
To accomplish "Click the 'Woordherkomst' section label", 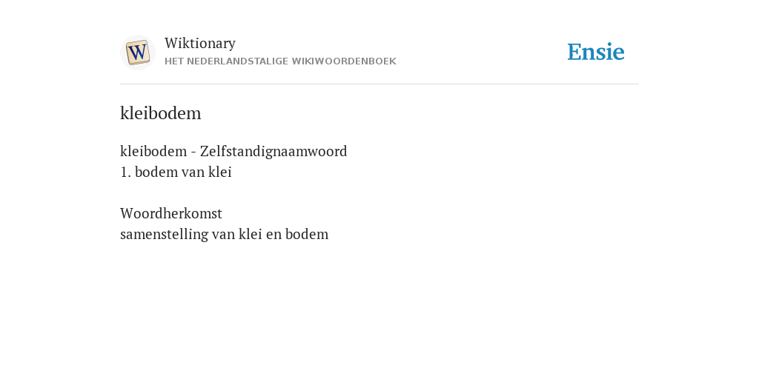I will 171,213.
